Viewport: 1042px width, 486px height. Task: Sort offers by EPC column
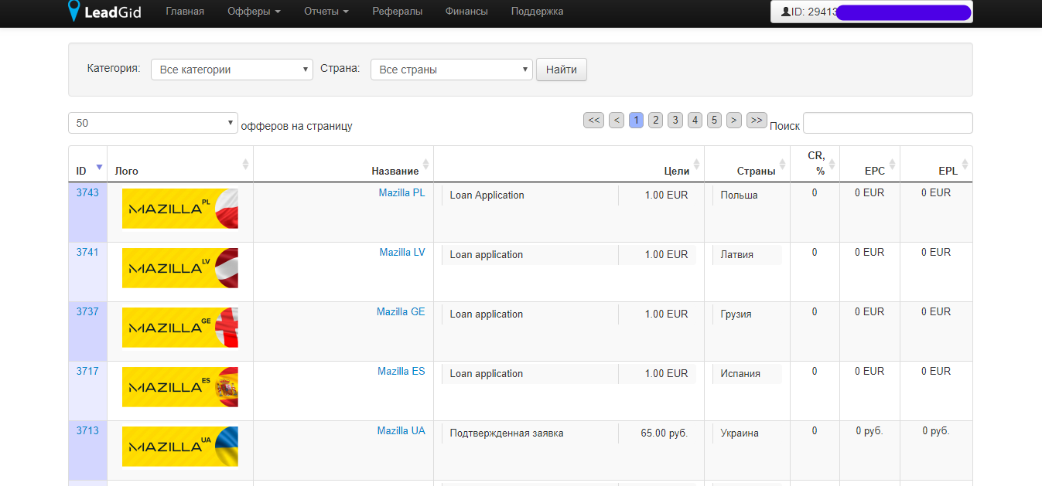click(x=874, y=171)
